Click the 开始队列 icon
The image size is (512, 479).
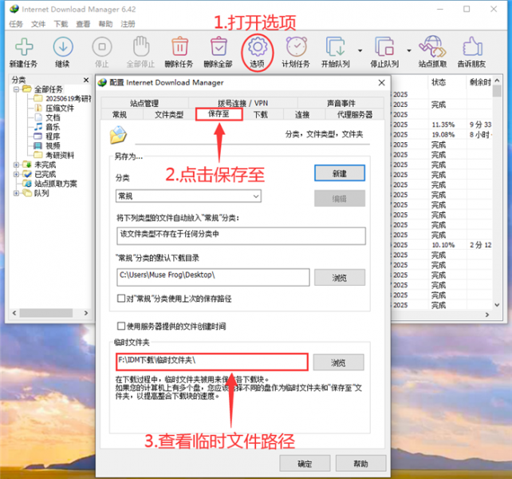tap(335, 47)
